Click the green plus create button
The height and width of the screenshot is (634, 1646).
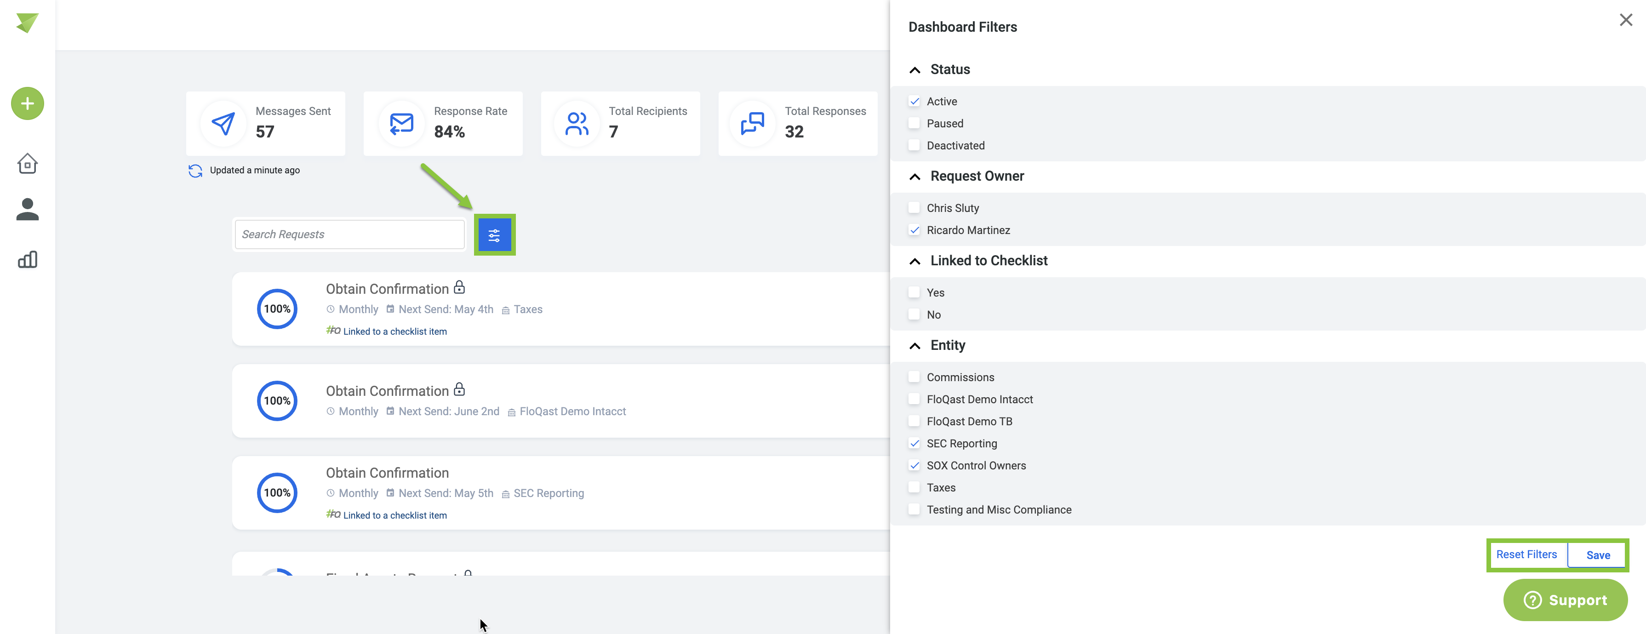[28, 103]
